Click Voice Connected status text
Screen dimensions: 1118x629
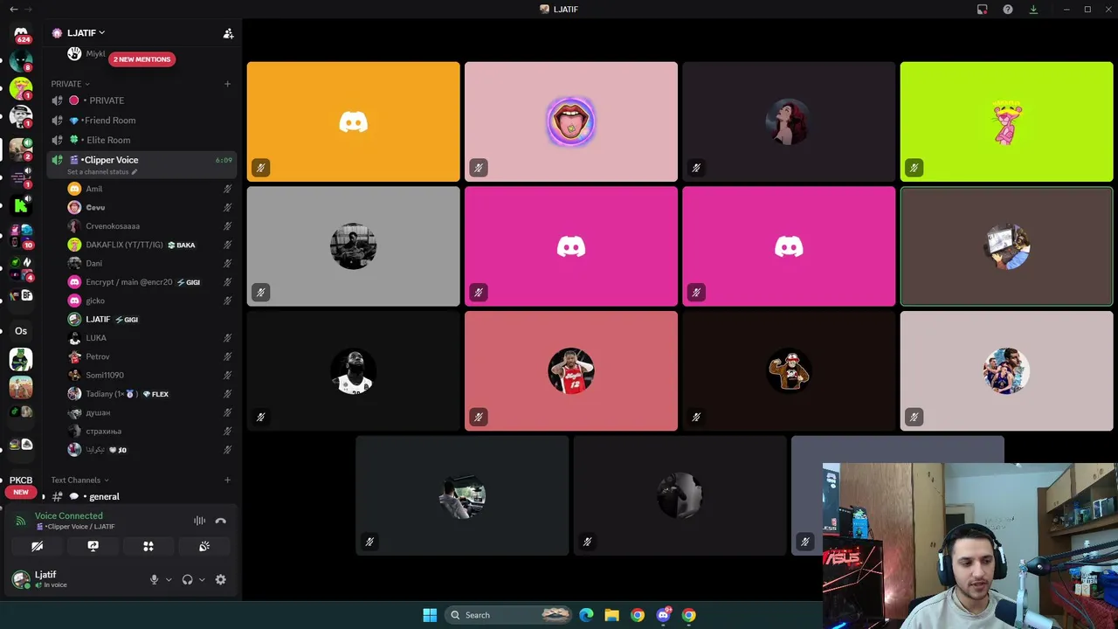[x=68, y=516]
